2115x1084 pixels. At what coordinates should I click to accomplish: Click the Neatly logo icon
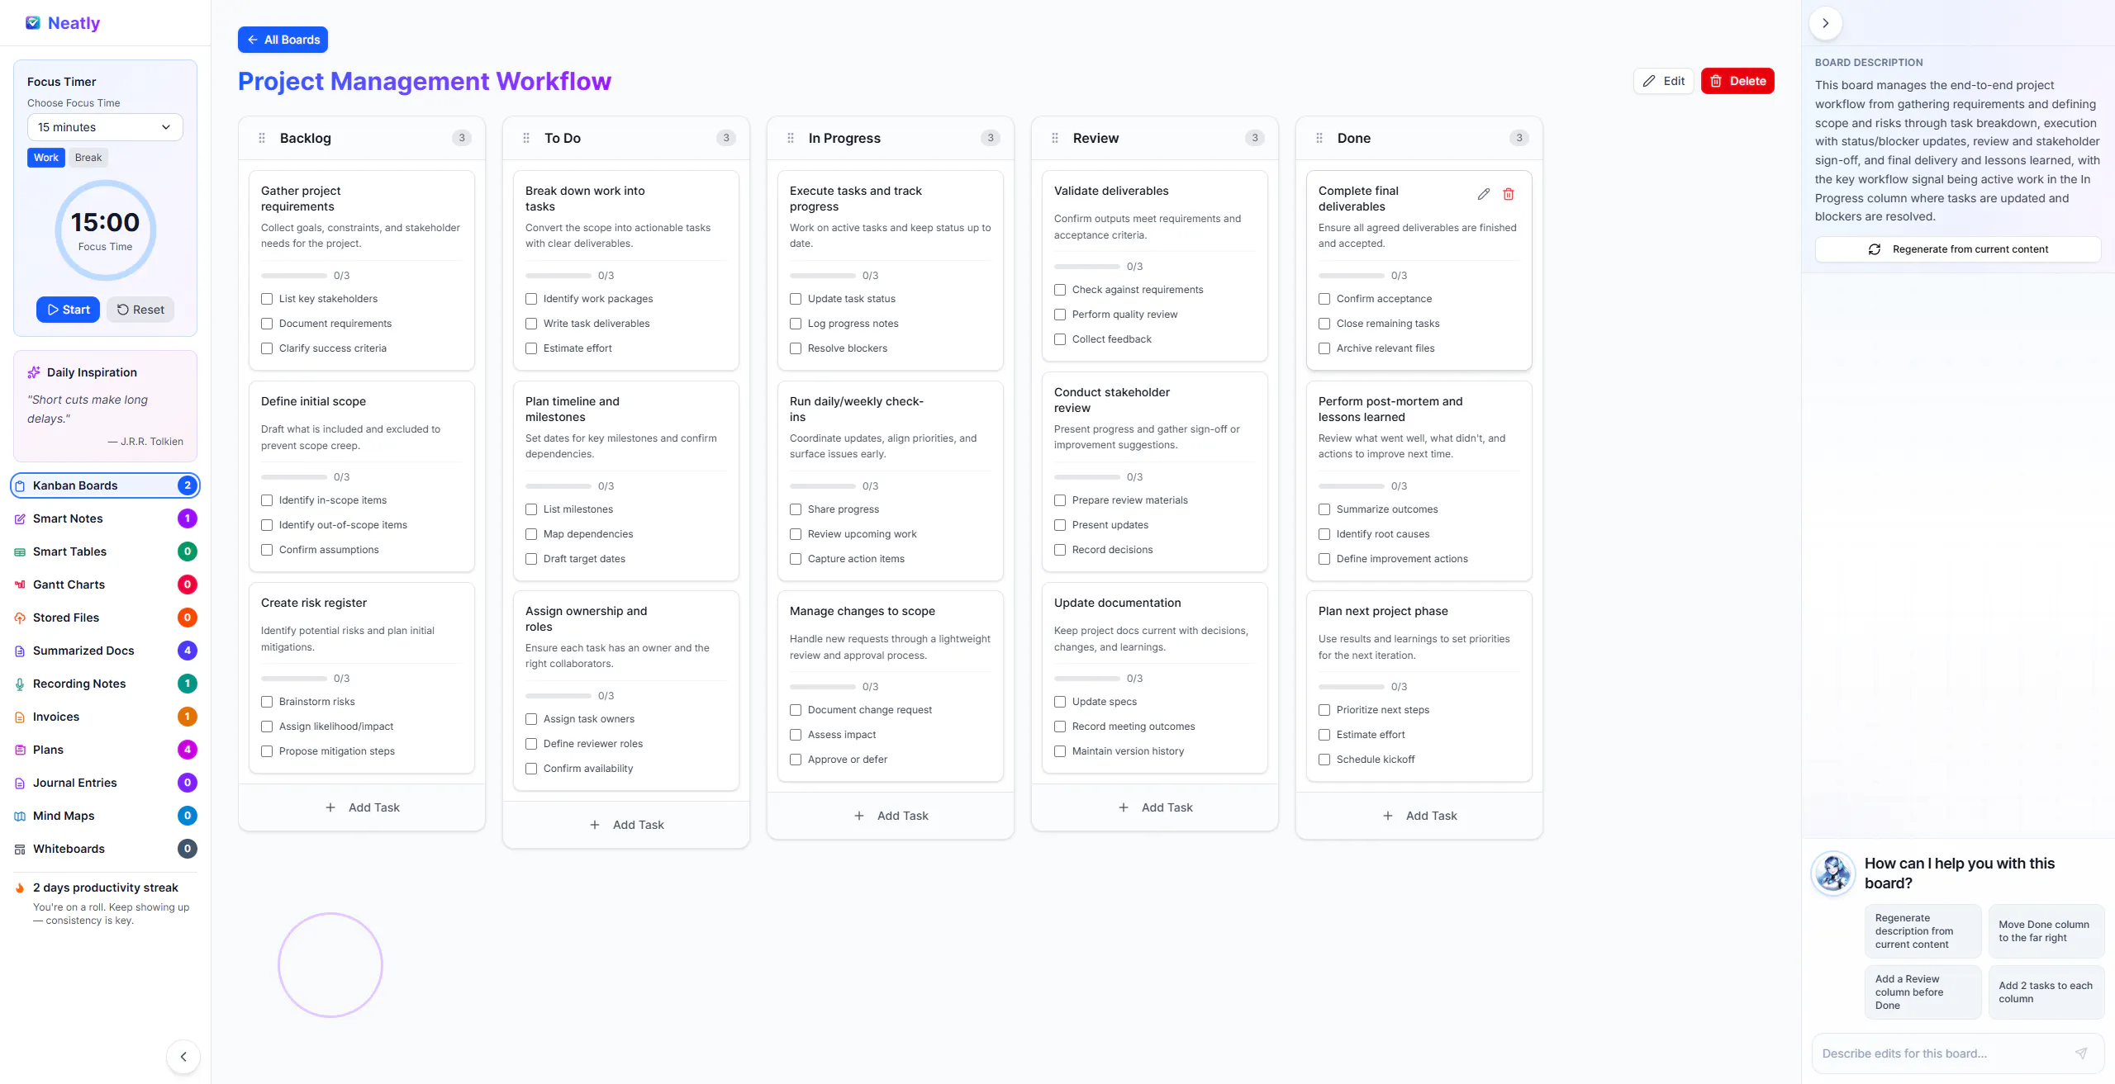click(x=33, y=23)
